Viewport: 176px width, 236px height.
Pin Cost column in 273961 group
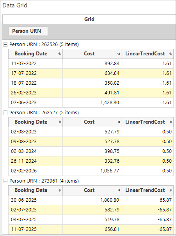119,190
